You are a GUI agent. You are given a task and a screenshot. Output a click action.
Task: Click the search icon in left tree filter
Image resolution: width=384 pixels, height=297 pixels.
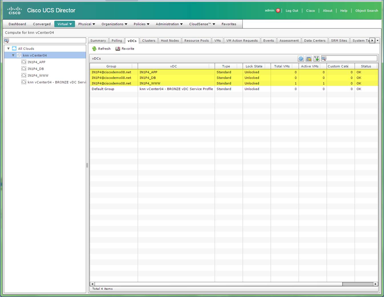tap(7, 40)
